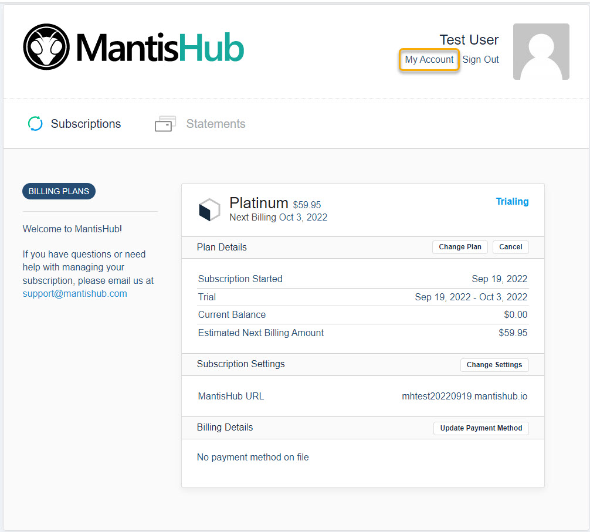Click the Subscription Settings section header

click(241, 364)
